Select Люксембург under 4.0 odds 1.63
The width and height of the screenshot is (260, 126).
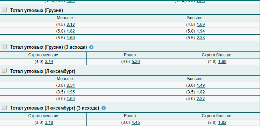[71, 99]
